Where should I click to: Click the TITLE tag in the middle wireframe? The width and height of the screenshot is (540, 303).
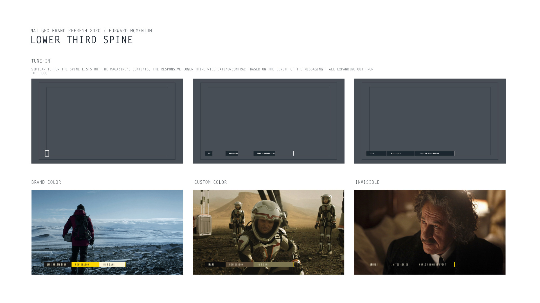tap(209, 153)
